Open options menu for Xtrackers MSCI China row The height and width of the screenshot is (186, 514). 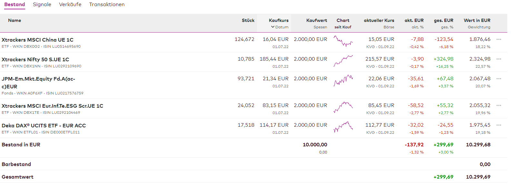click(x=499, y=39)
